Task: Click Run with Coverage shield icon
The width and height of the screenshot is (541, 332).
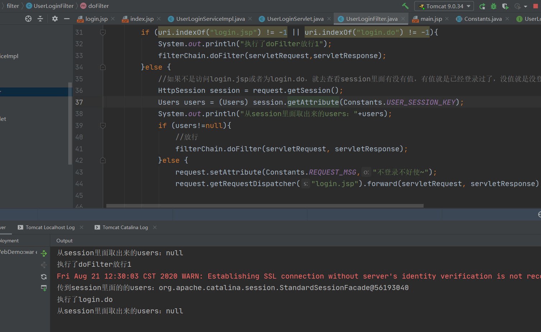Action: 505,6
